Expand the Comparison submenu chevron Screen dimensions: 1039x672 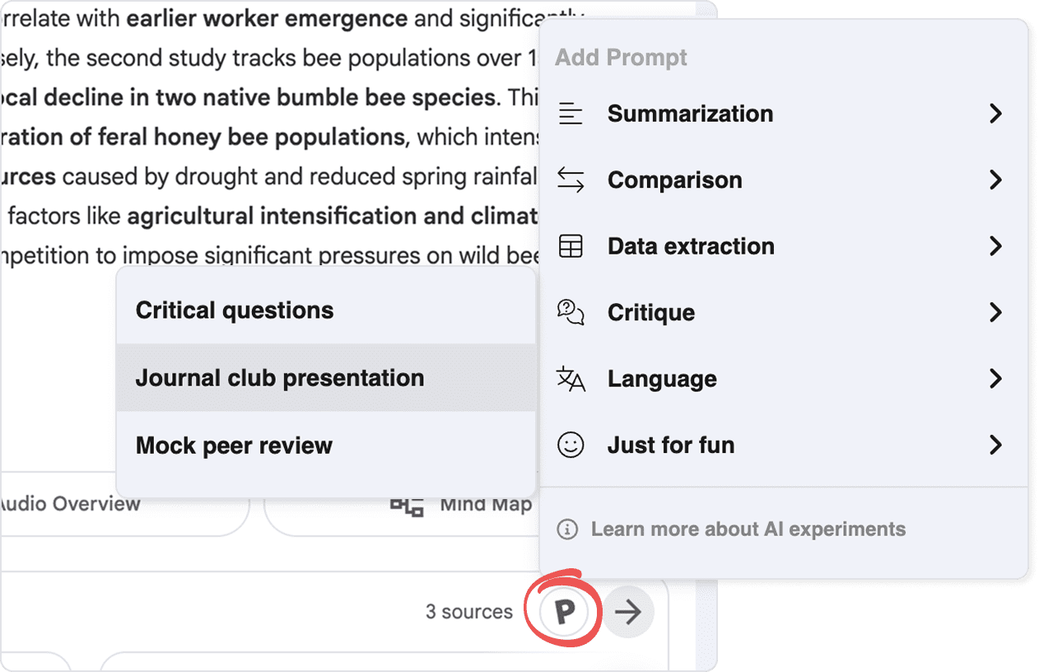click(x=995, y=180)
